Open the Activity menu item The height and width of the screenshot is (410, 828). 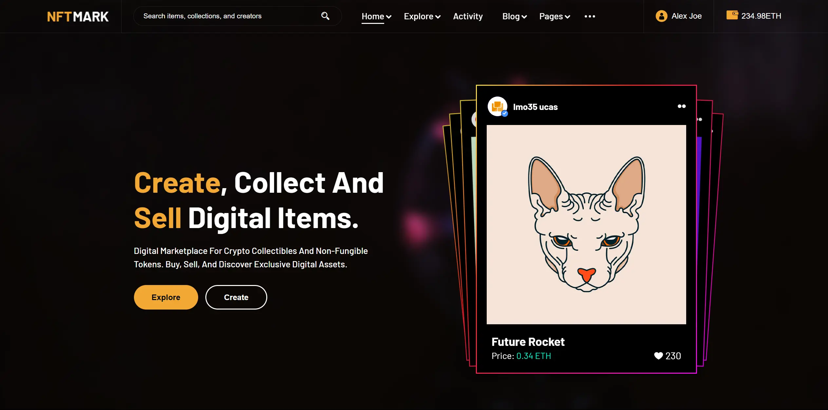[468, 16]
